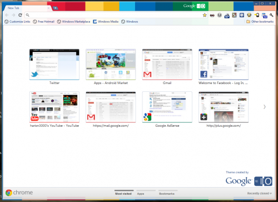Screen dimensions: 278x202
Task: Click the yellow smiley extension icon
Action: tap(249, 15)
